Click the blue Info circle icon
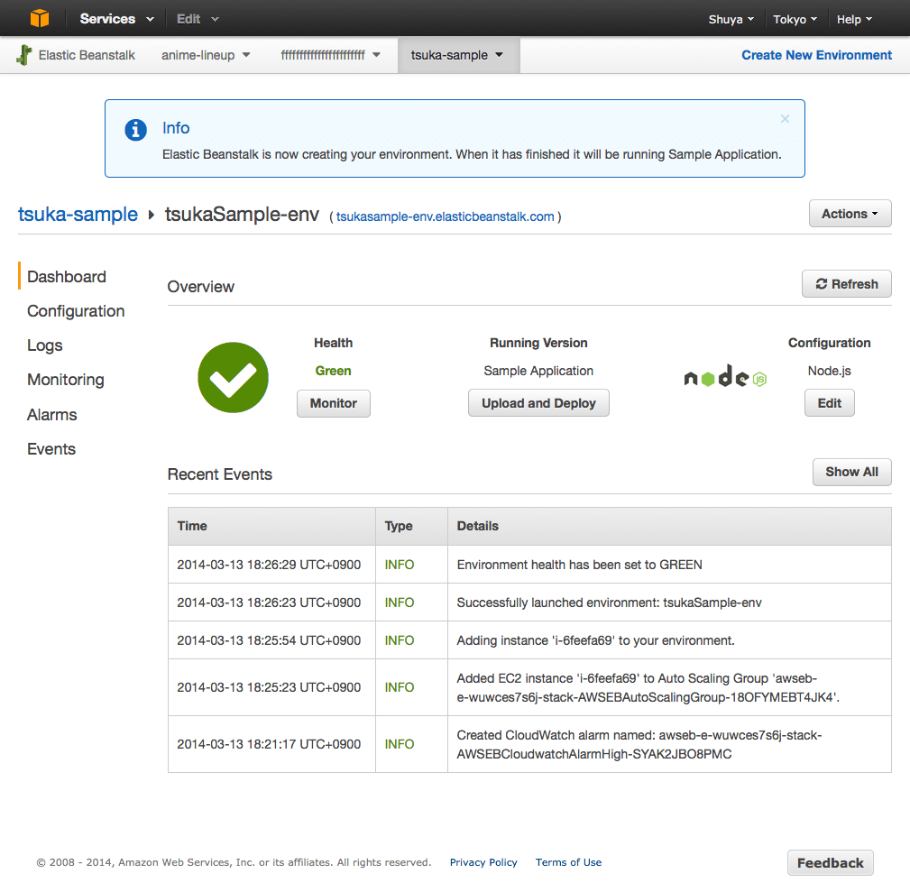The width and height of the screenshot is (910, 883). [x=135, y=130]
